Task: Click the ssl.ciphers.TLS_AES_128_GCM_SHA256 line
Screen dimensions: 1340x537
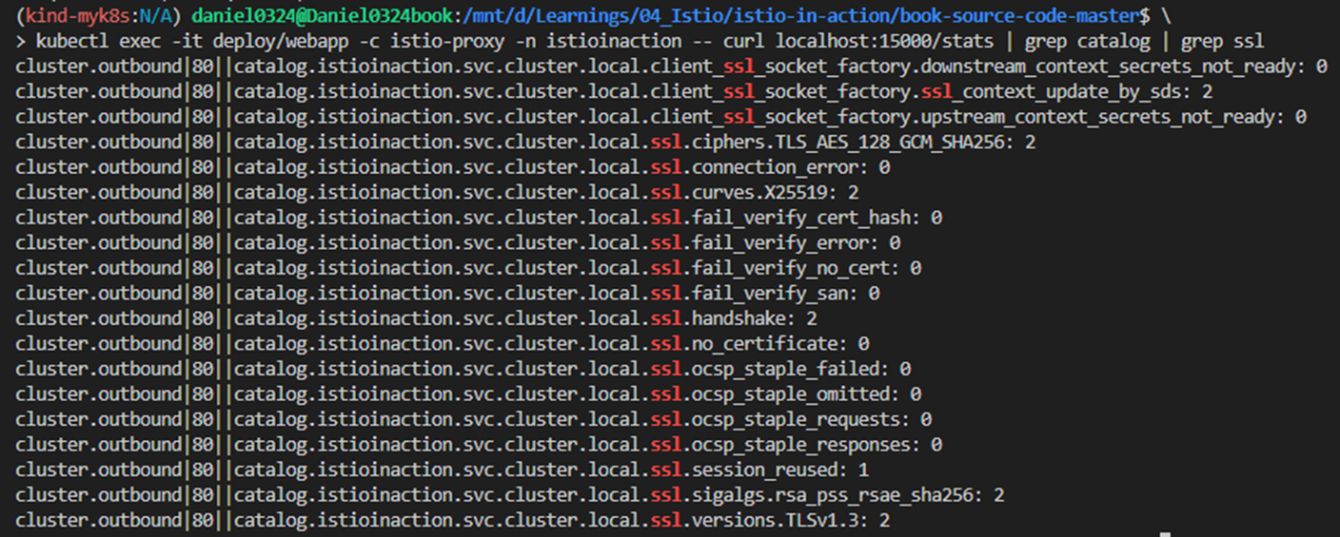Action: 525,143
